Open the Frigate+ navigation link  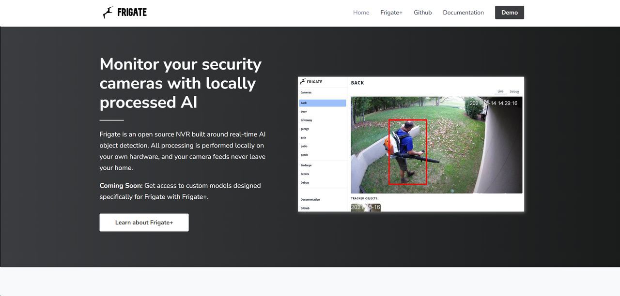[x=391, y=13]
